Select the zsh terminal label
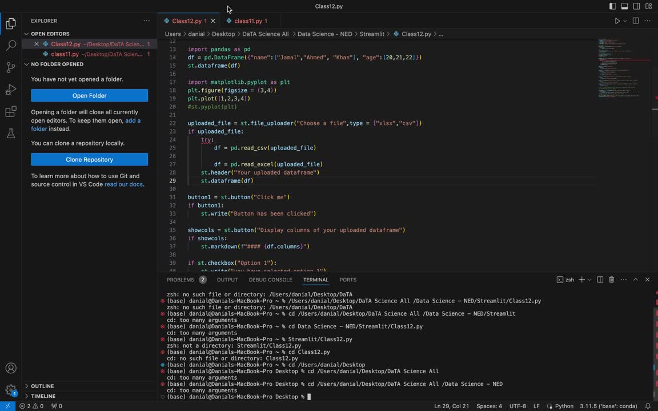The height and width of the screenshot is (411, 658). [x=565, y=280]
